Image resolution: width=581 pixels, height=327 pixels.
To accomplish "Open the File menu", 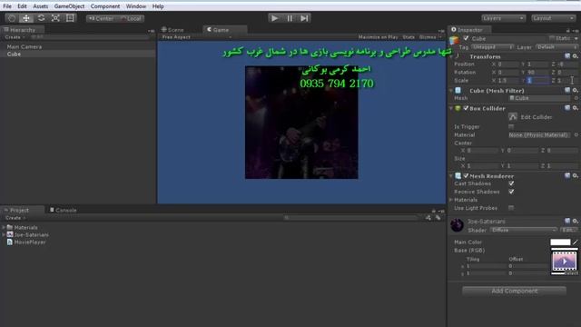I will pyautogui.click(x=7, y=6).
